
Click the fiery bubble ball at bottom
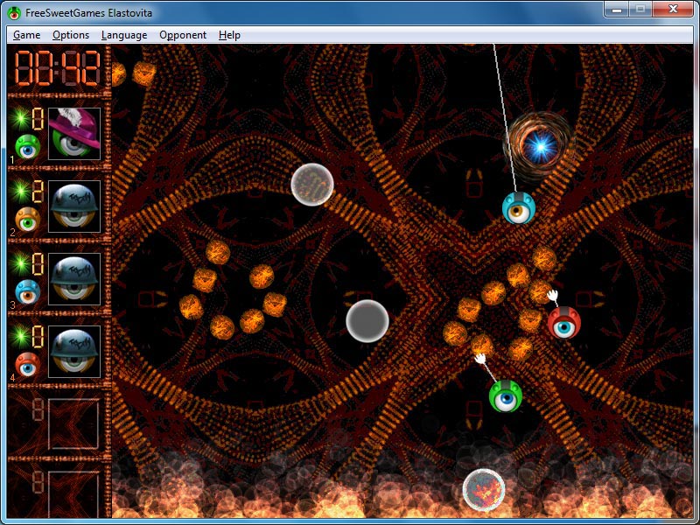point(484,490)
